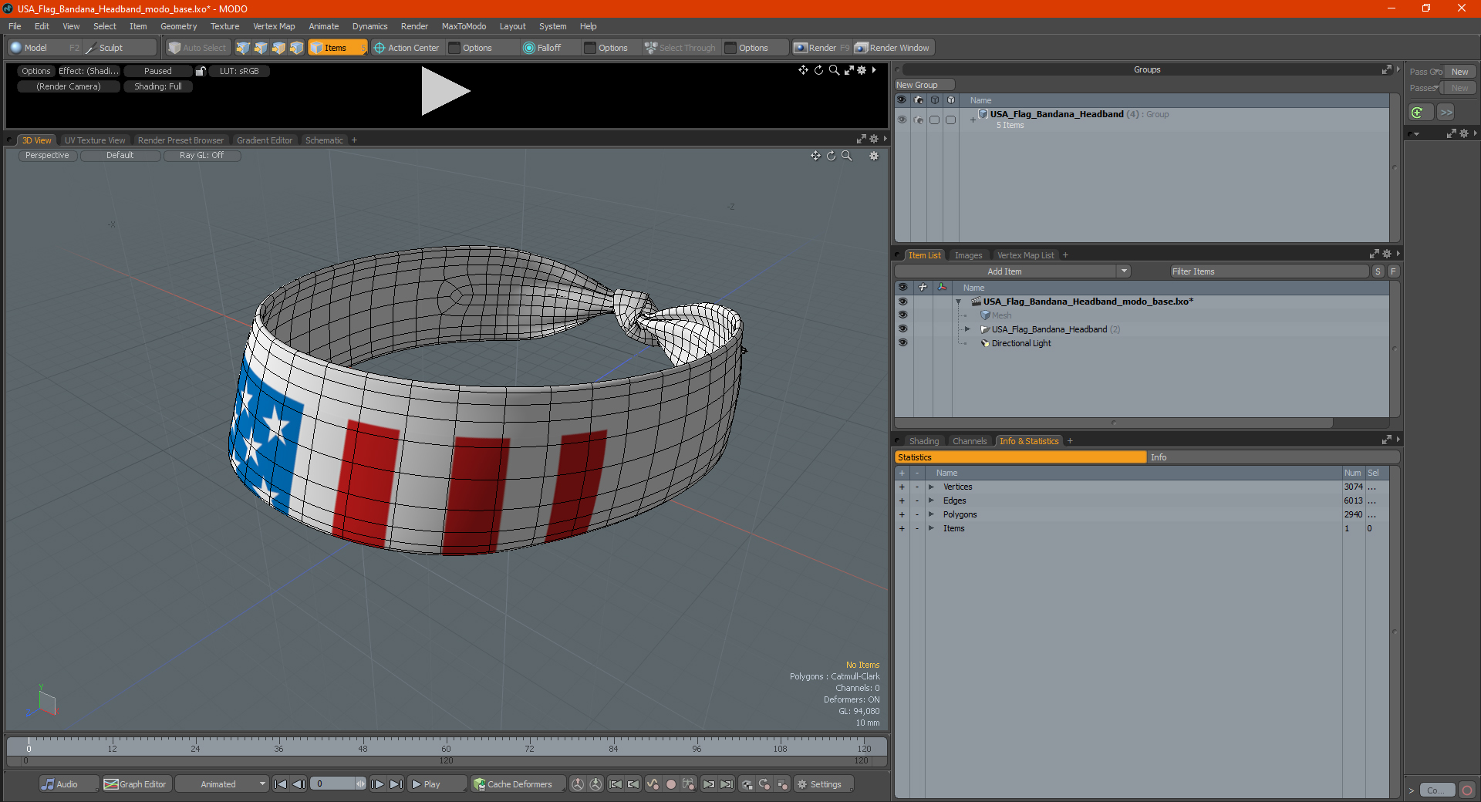Click lock icon in render preview
Image resolution: width=1481 pixels, height=802 pixels.
201,71
